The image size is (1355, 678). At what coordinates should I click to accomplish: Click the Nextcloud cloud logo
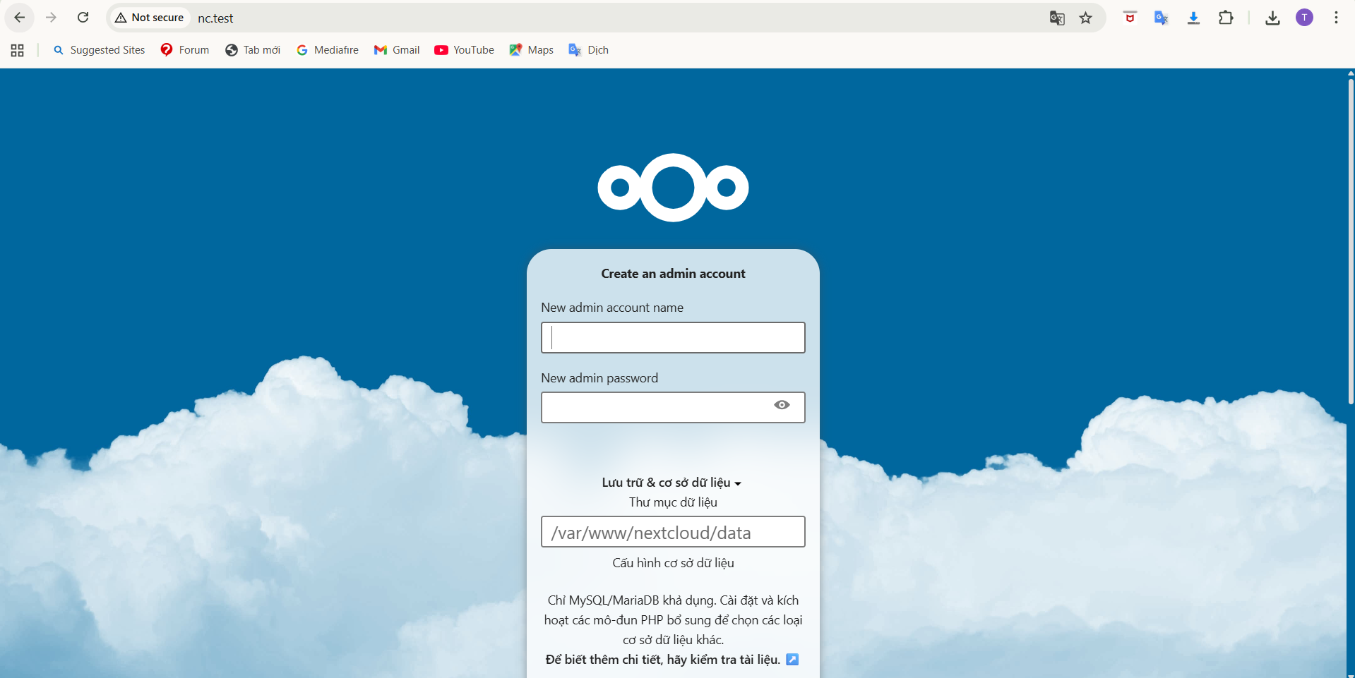[x=672, y=188]
